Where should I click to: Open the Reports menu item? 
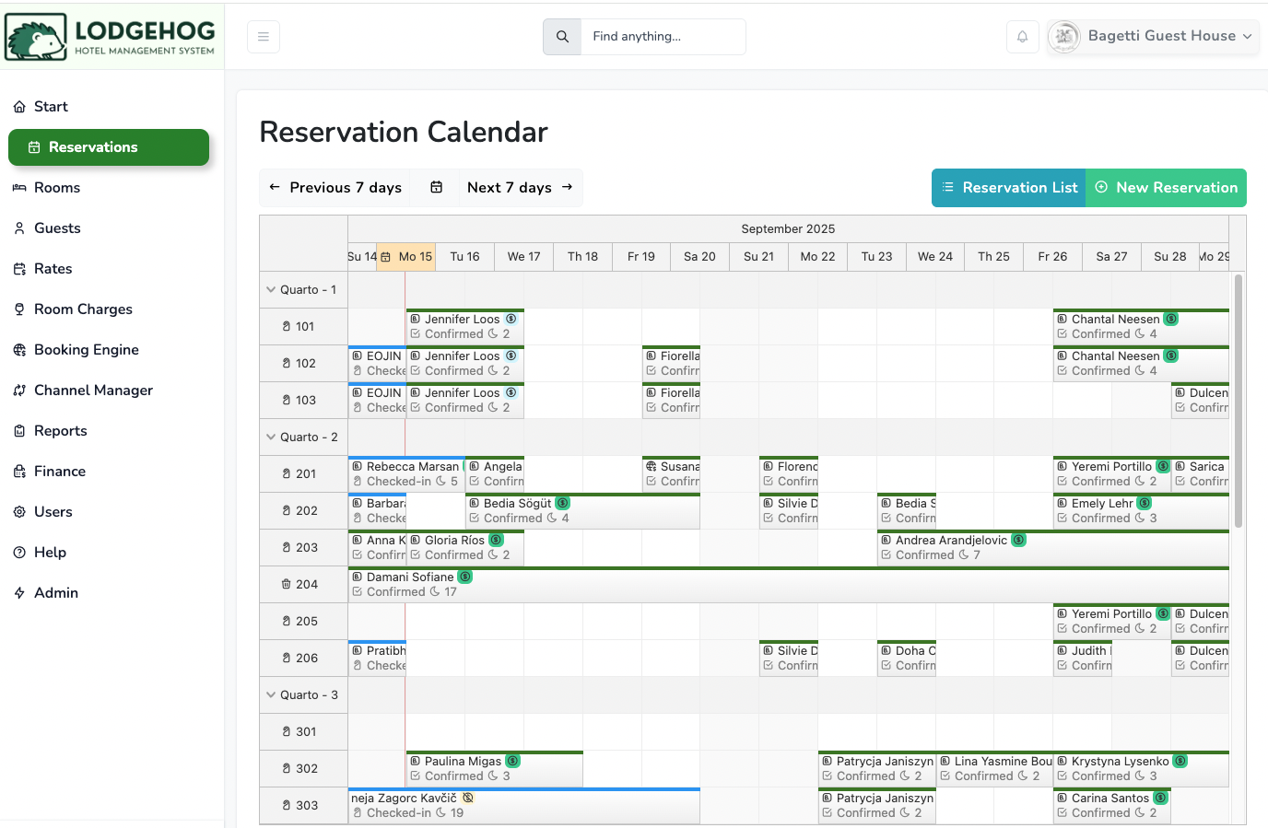(60, 431)
